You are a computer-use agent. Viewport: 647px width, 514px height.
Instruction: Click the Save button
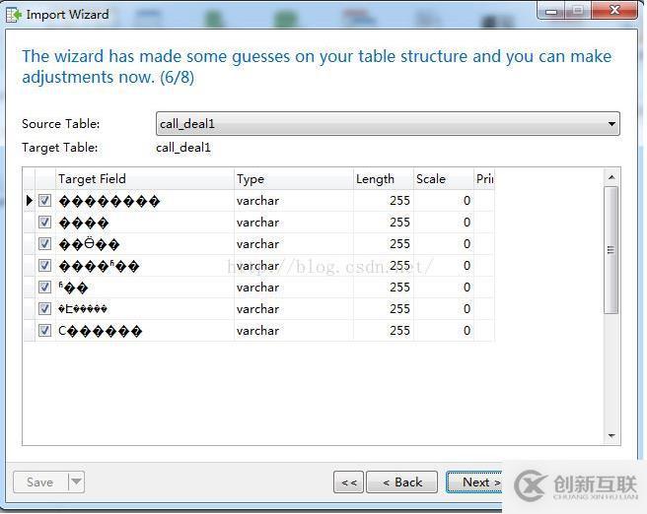point(40,482)
